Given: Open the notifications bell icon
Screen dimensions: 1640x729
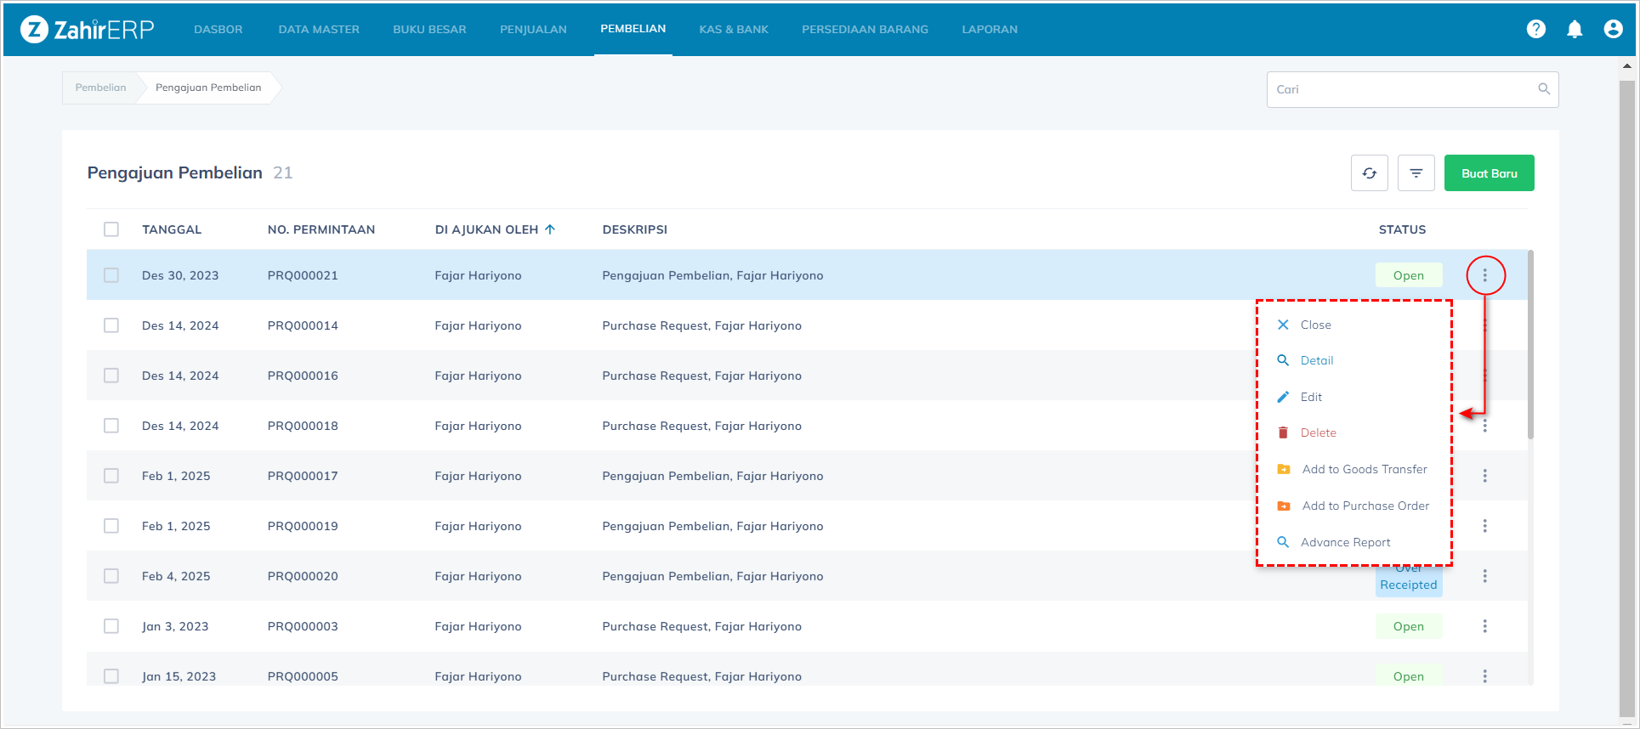Looking at the screenshot, I should 1575,29.
